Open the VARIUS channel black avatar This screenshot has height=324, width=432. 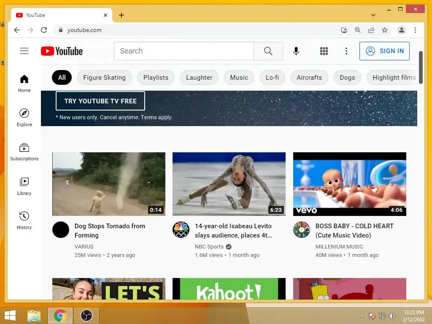[x=61, y=229]
